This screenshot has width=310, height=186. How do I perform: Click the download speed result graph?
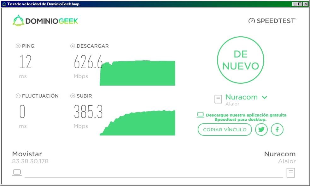[137, 73]
